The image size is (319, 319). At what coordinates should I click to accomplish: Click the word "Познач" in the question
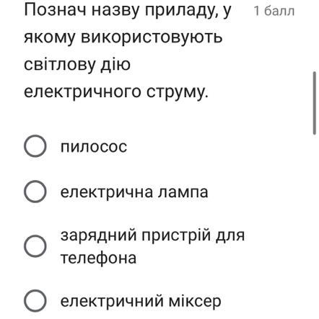click(55, 10)
